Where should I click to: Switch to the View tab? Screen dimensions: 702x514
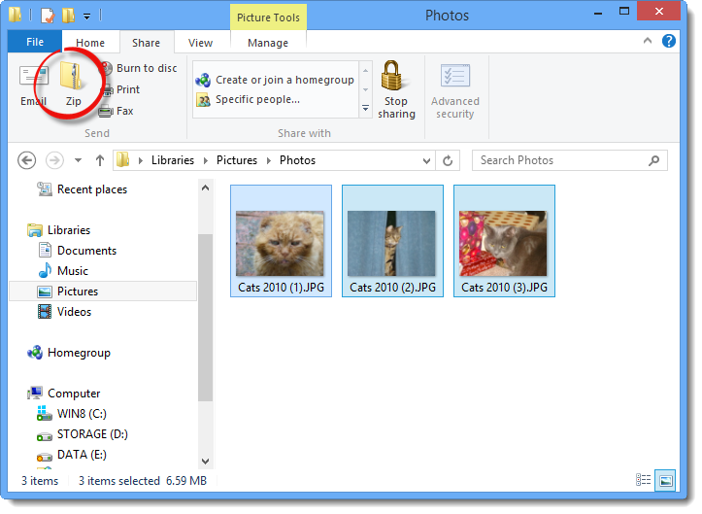[201, 43]
